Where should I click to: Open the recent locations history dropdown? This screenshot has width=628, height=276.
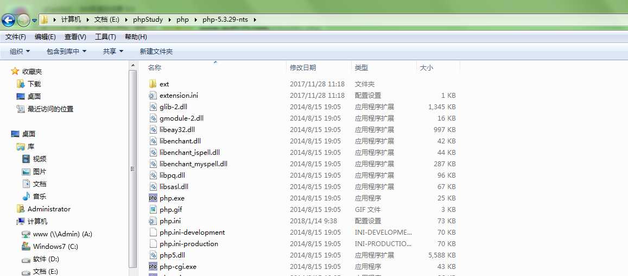tap(34, 20)
